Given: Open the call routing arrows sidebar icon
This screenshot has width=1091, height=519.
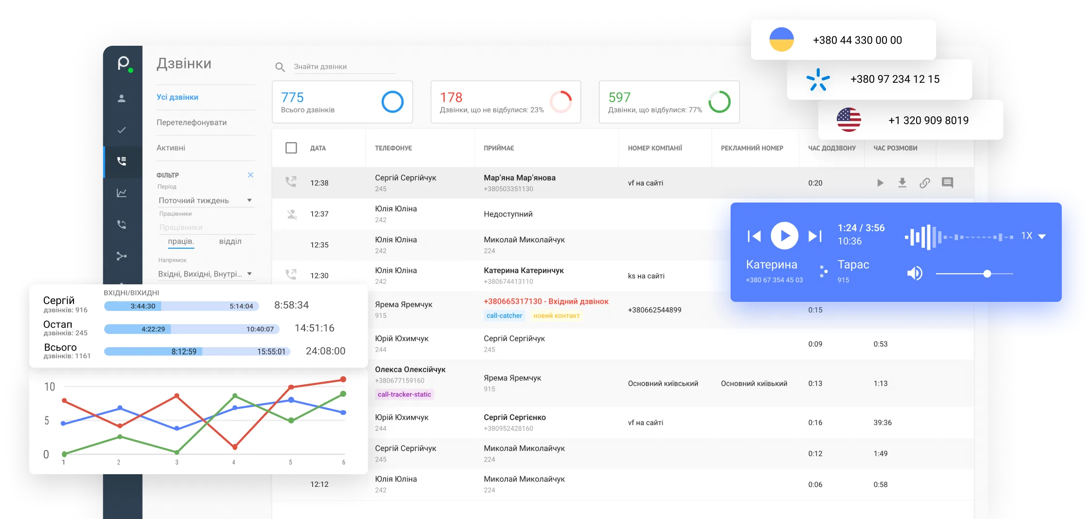Looking at the screenshot, I should pyautogui.click(x=122, y=256).
